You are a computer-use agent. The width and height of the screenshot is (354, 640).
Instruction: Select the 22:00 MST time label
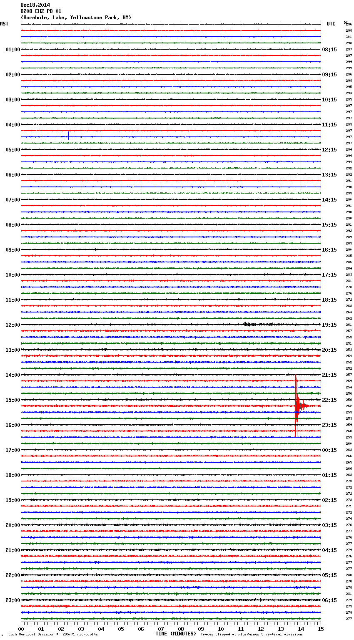[13, 575]
